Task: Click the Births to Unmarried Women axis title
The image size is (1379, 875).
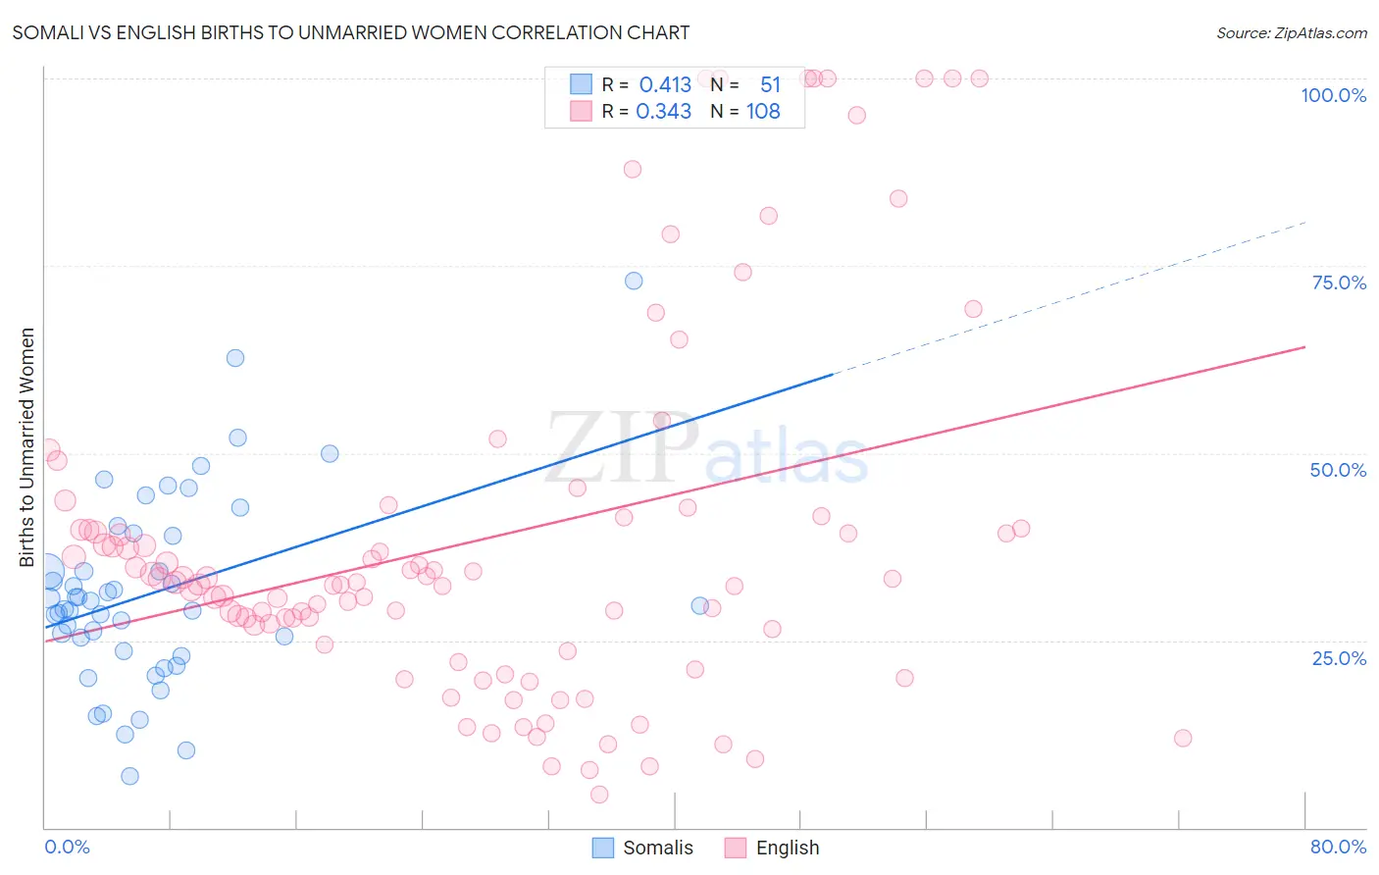Action: (26, 447)
